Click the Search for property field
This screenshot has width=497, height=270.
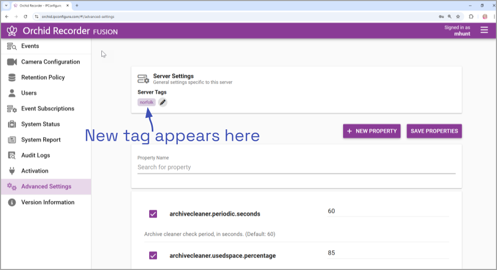pos(296,167)
